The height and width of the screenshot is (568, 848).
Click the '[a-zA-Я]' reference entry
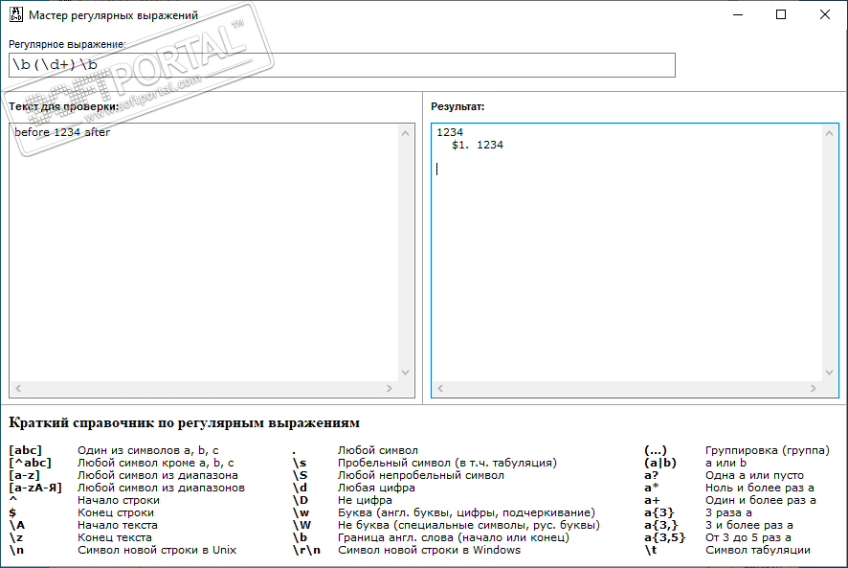pyautogui.click(x=35, y=488)
